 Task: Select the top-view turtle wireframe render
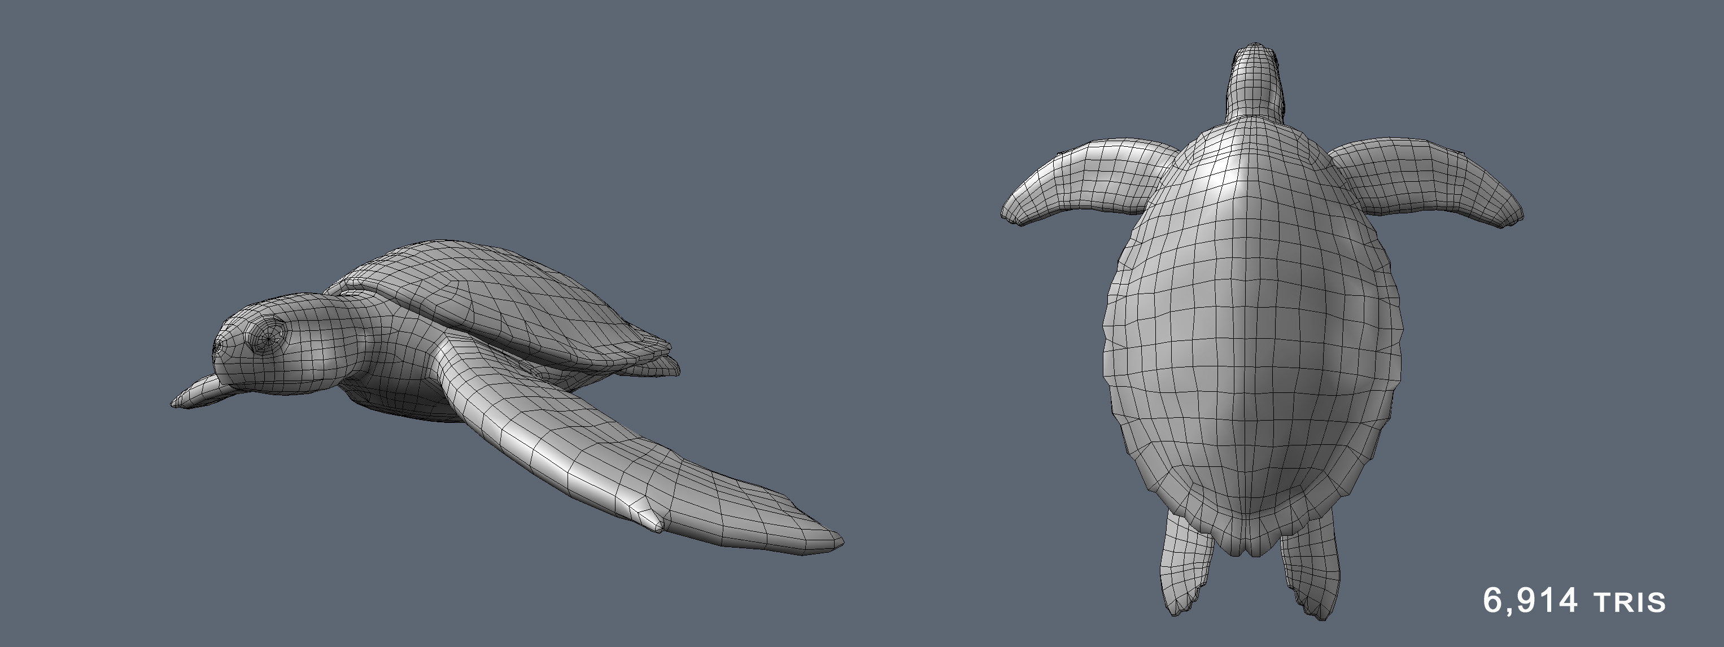(x=1262, y=331)
